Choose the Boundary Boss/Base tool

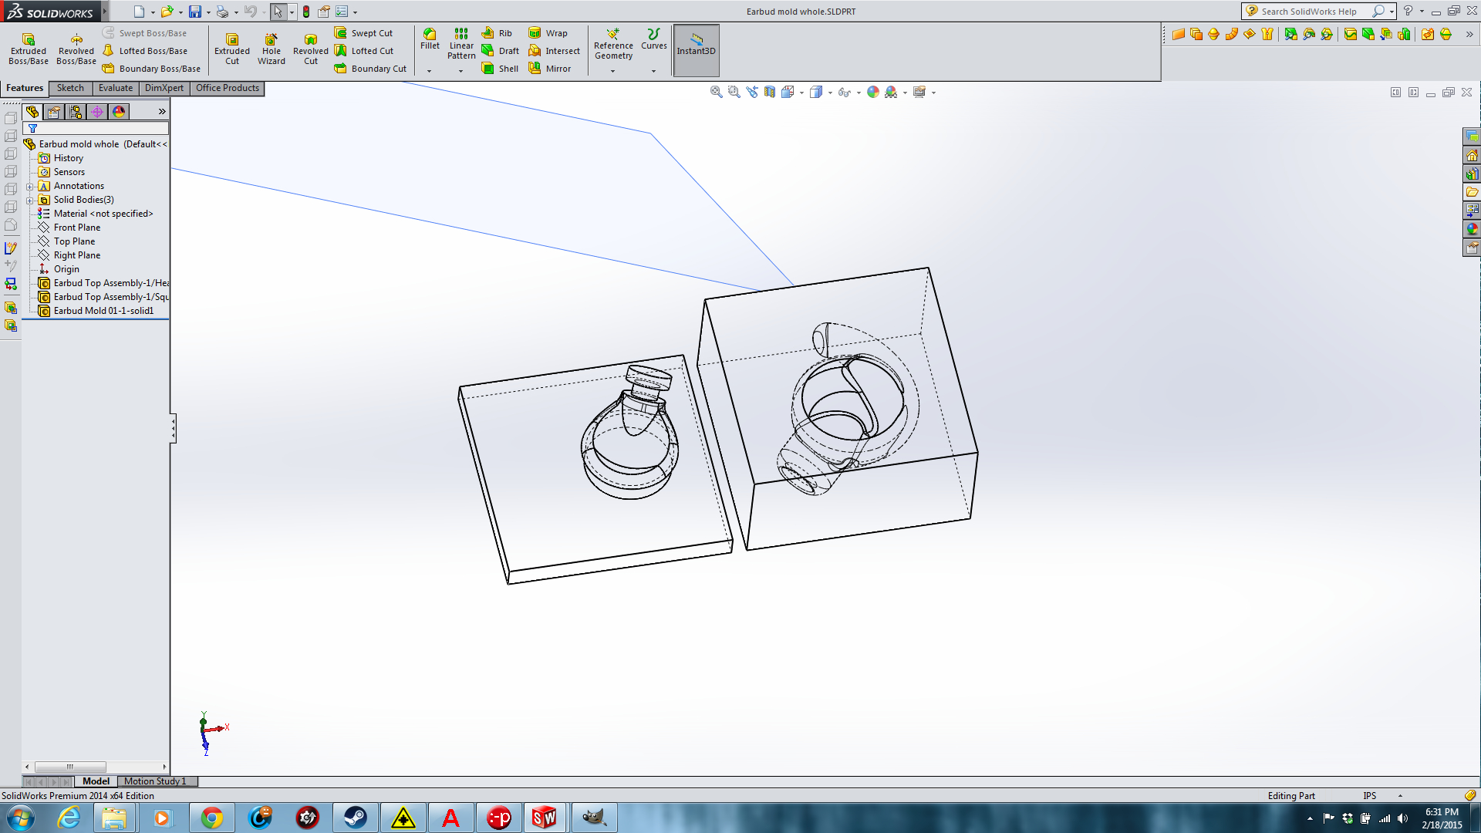tap(152, 69)
